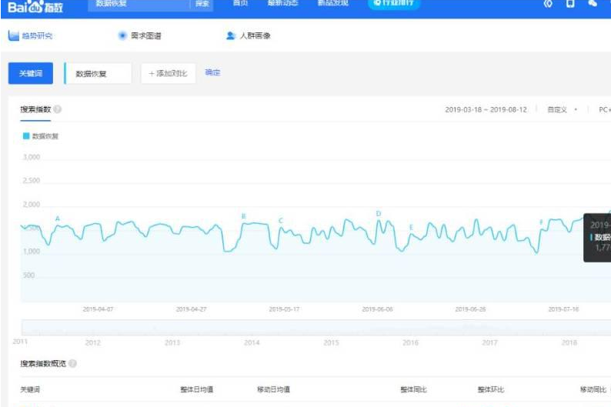This screenshot has height=407, width=611.
Task: Click the WeChat icon in top bar
Action: [593, 4]
